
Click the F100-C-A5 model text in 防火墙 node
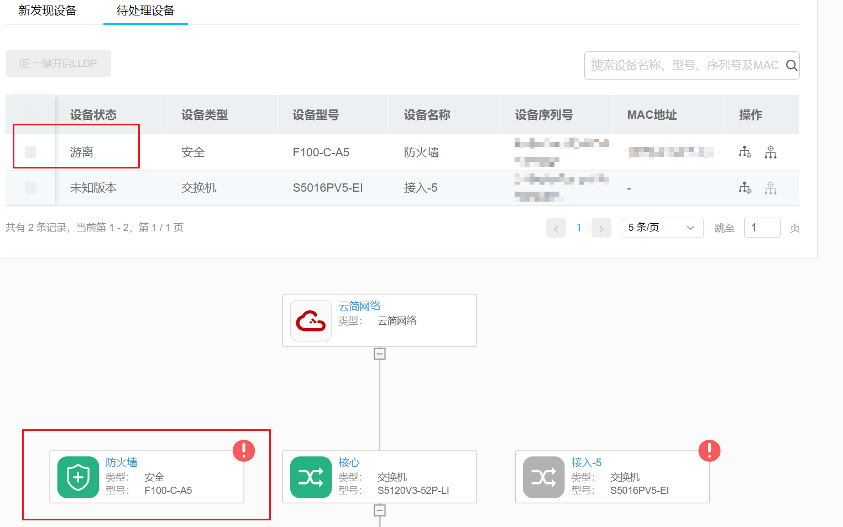168,491
